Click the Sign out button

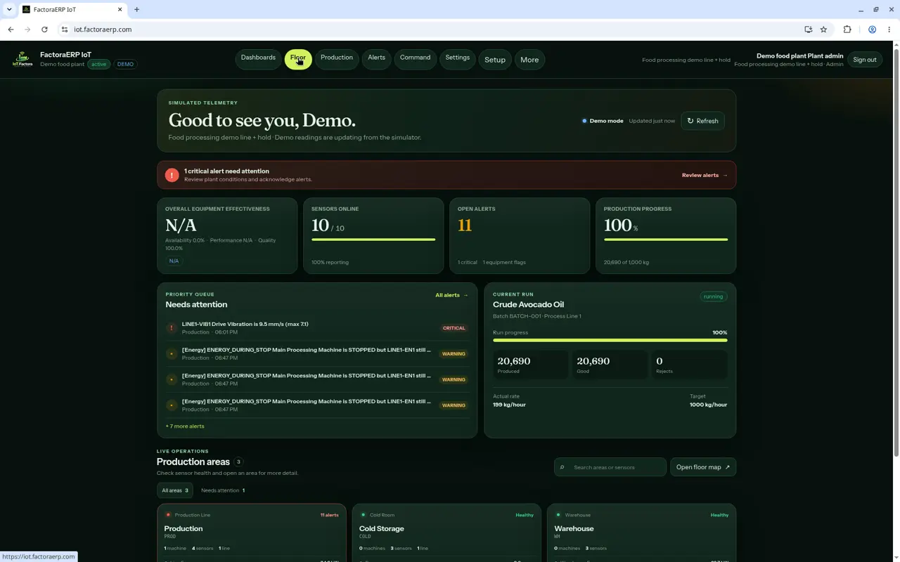tap(865, 60)
